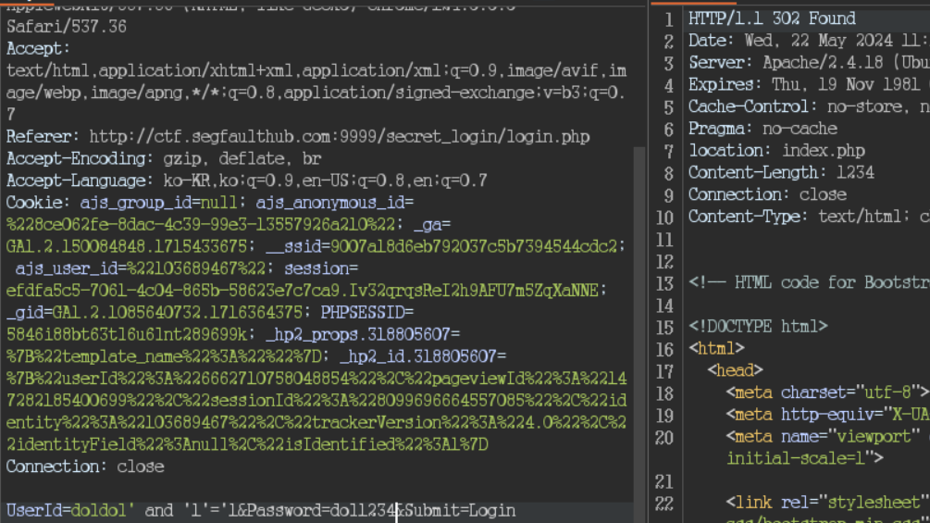
Task: Click the location: index.php header
Action: (776, 150)
